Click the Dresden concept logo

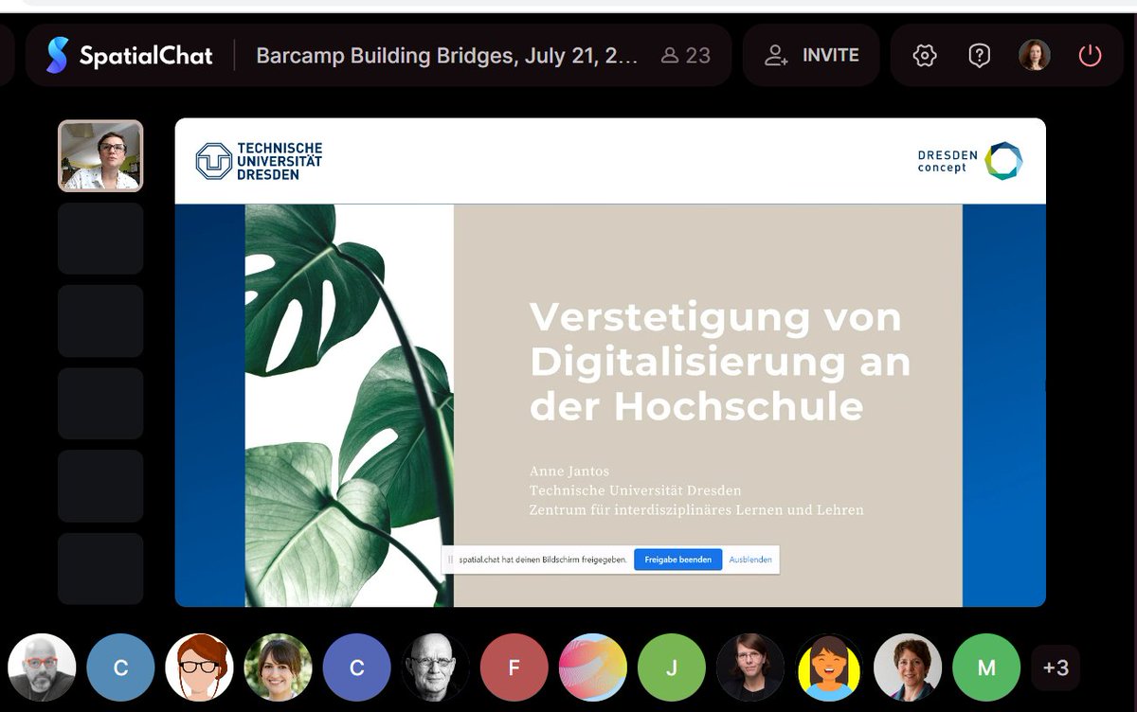tap(970, 161)
